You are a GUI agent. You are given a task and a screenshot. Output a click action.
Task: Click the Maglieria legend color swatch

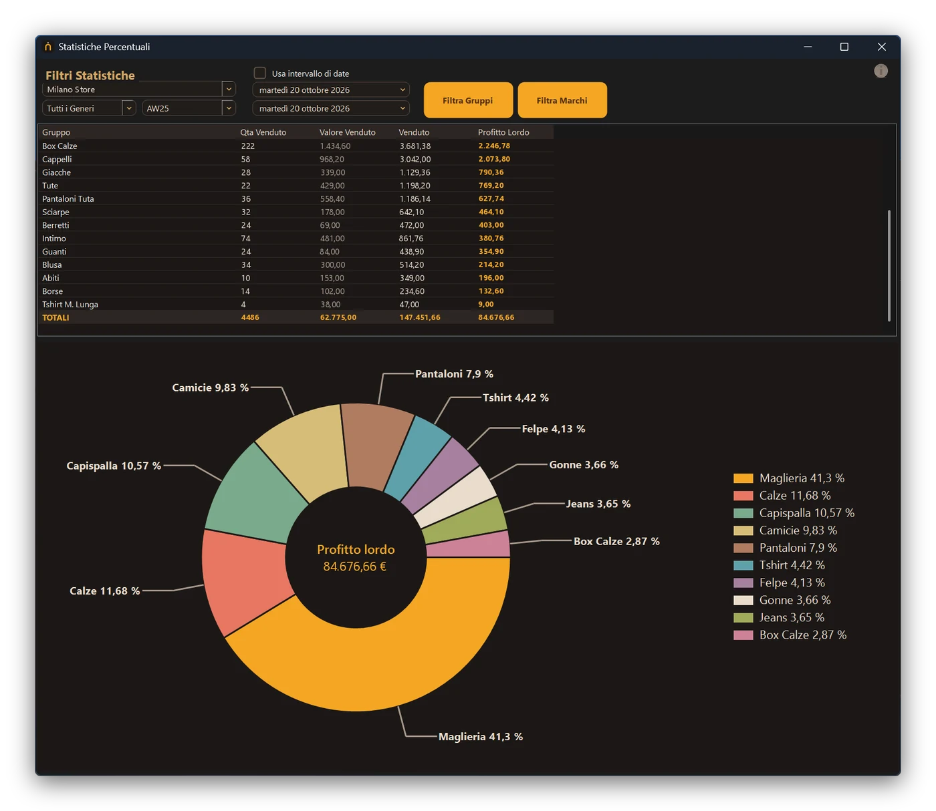(743, 478)
